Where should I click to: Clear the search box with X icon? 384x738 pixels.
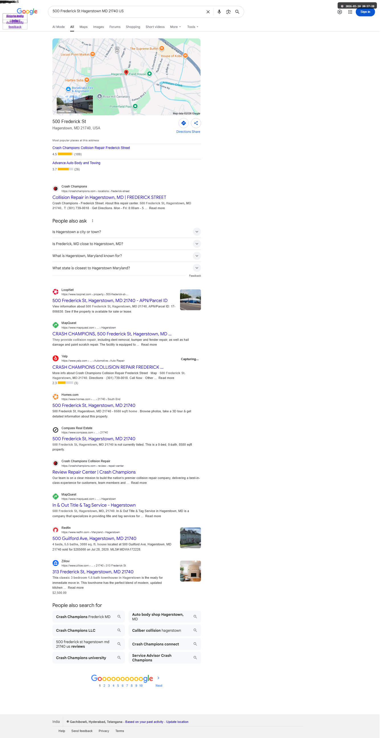pos(211,12)
